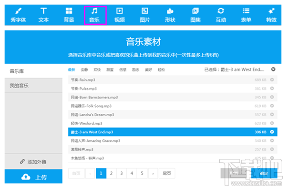Select 激昂铃声.mp3 track

pos(173,149)
